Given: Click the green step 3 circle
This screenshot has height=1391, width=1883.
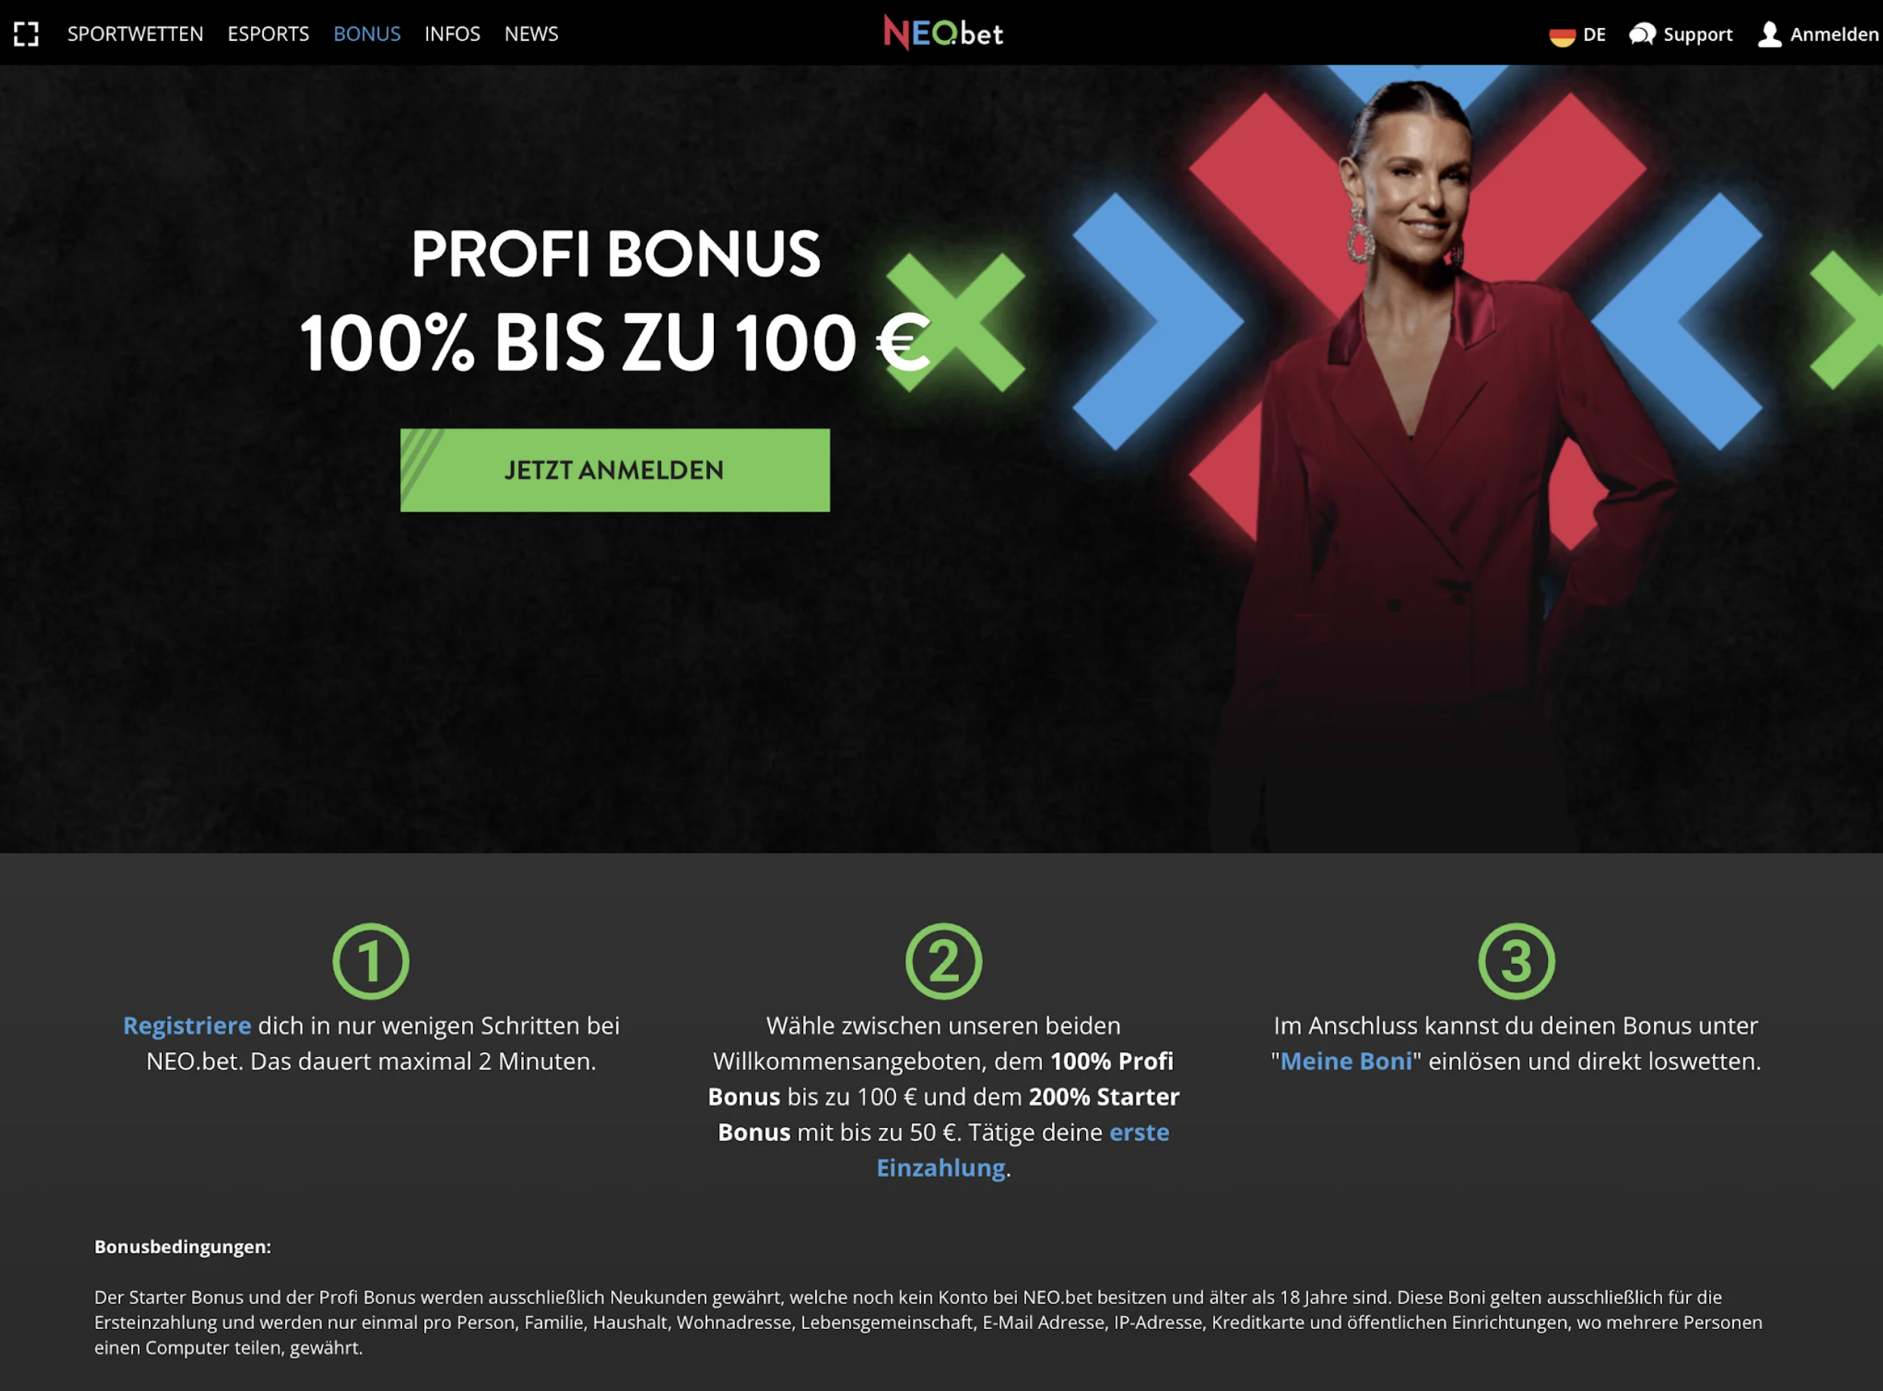Looking at the screenshot, I should click(x=1515, y=961).
